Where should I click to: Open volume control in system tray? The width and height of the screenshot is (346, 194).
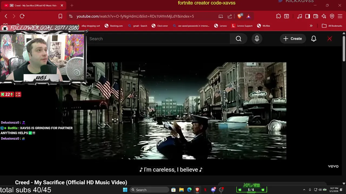coord(320,190)
